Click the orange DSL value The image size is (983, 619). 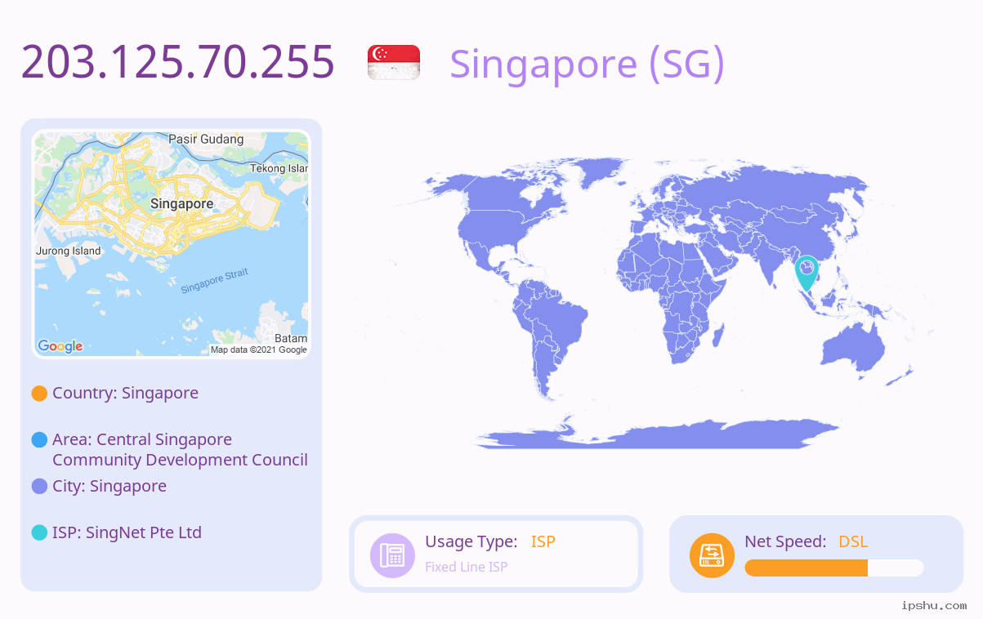tap(853, 541)
